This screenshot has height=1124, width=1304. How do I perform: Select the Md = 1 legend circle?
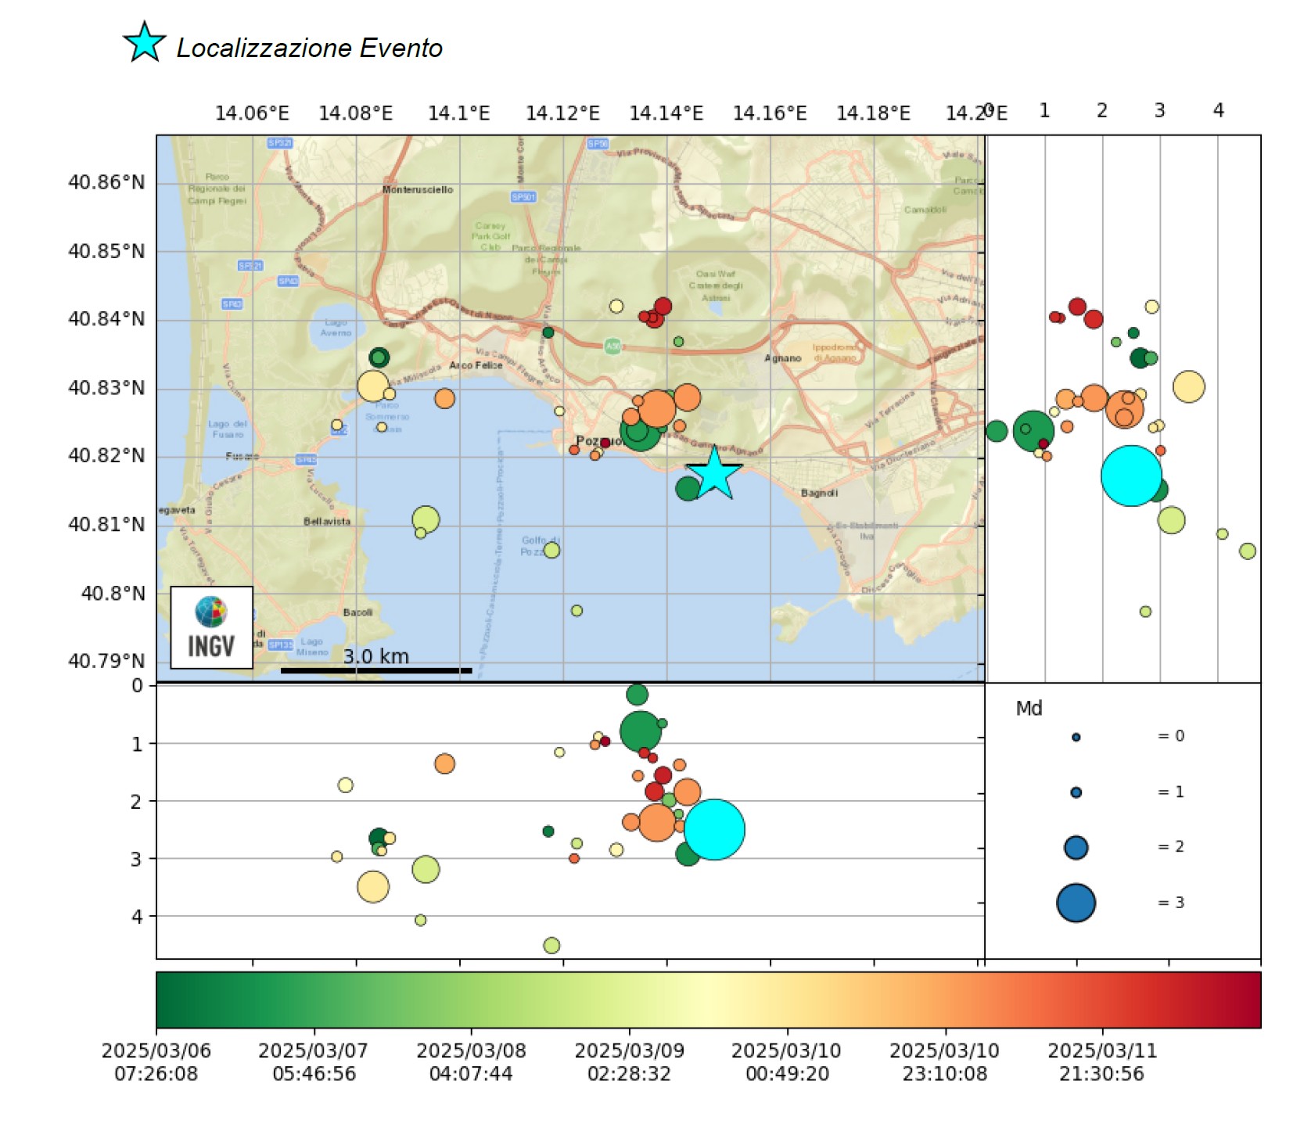point(1076,792)
